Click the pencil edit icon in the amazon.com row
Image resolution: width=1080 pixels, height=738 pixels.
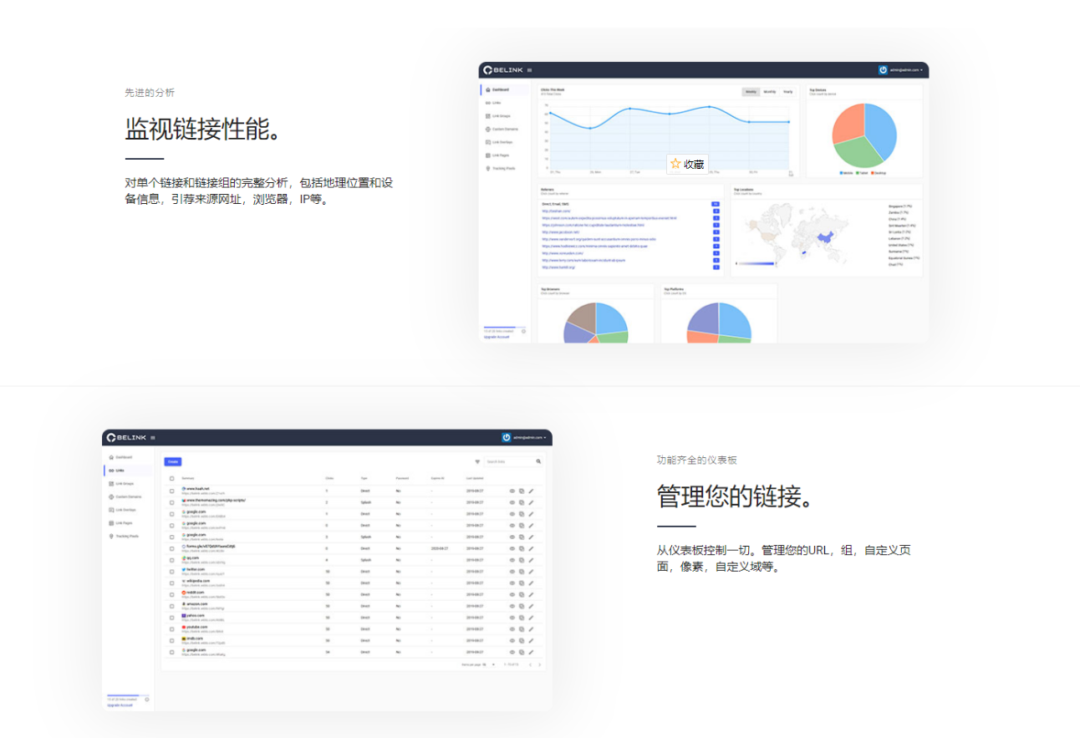click(x=531, y=606)
